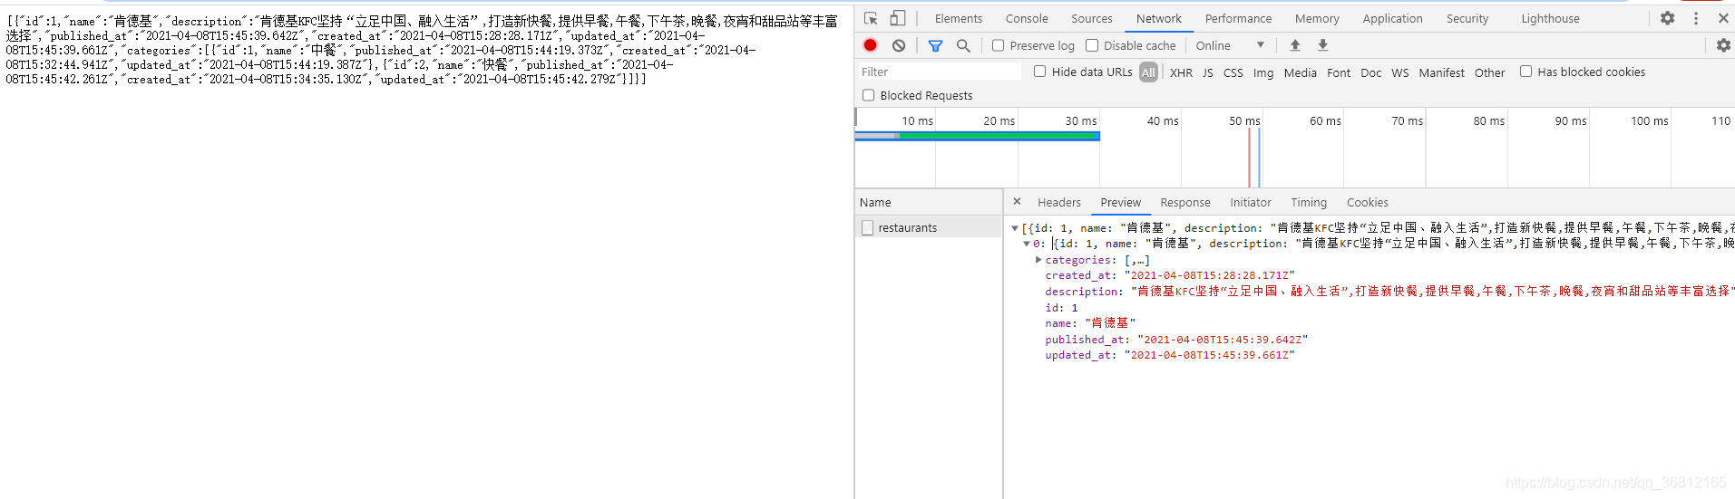Open network search with magnifier icon

pos(963,45)
